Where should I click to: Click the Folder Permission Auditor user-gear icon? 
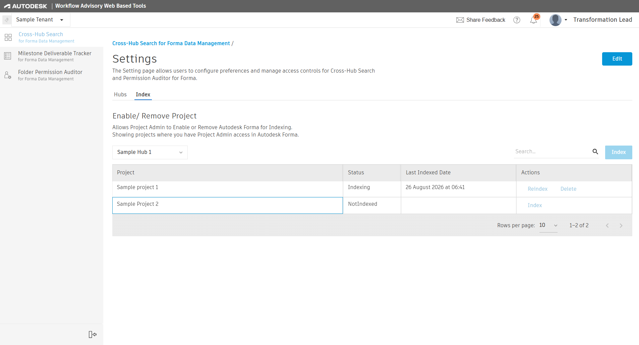(x=8, y=75)
